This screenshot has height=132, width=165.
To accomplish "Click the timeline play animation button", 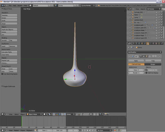I will (x=90, y=130).
